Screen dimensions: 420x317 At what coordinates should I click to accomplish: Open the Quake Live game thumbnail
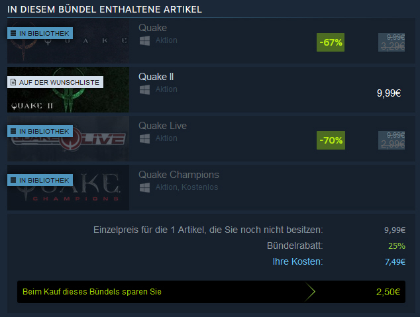point(68,138)
